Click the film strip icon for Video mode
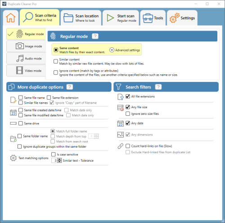The width and height of the screenshot is (225, 223). click(19, 70)
